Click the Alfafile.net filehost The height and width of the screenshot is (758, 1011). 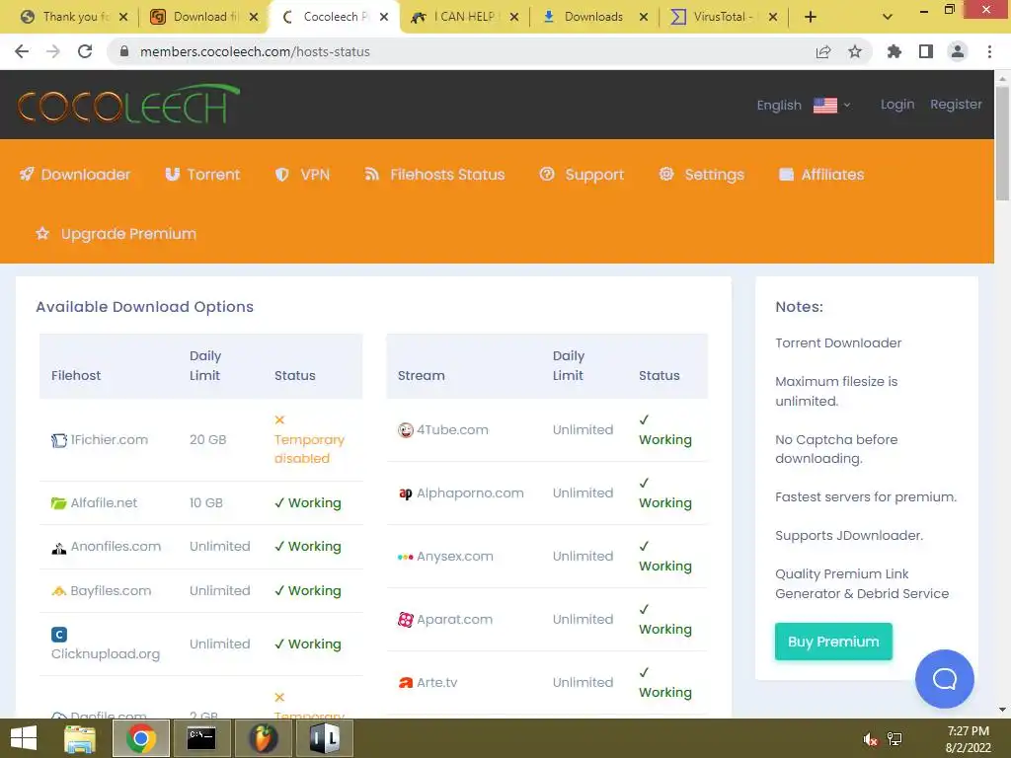[x=94, y=502]
